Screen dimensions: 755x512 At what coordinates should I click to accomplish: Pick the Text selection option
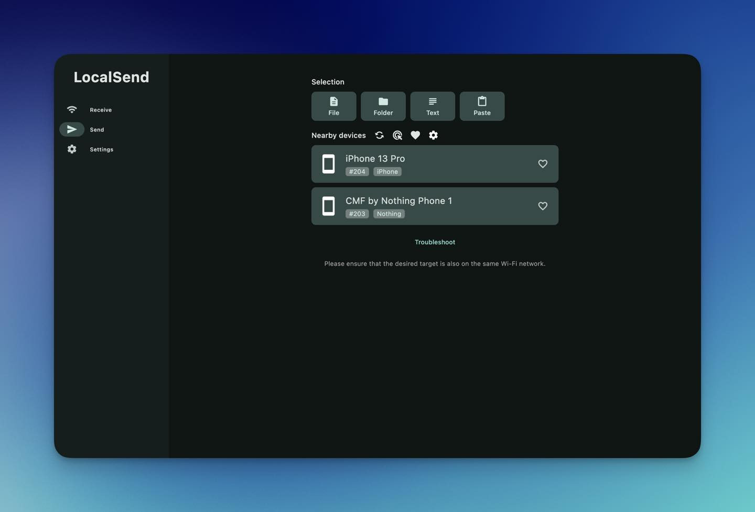[x=433, y=106]
